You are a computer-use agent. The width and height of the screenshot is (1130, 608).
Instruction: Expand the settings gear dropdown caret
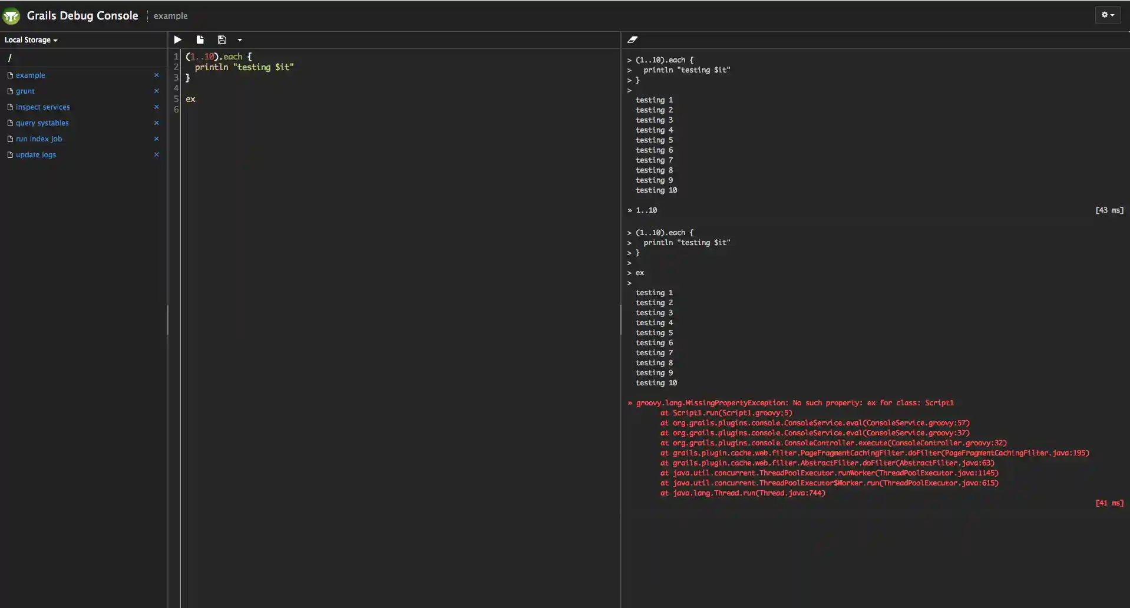click(x=1114, y=15)
